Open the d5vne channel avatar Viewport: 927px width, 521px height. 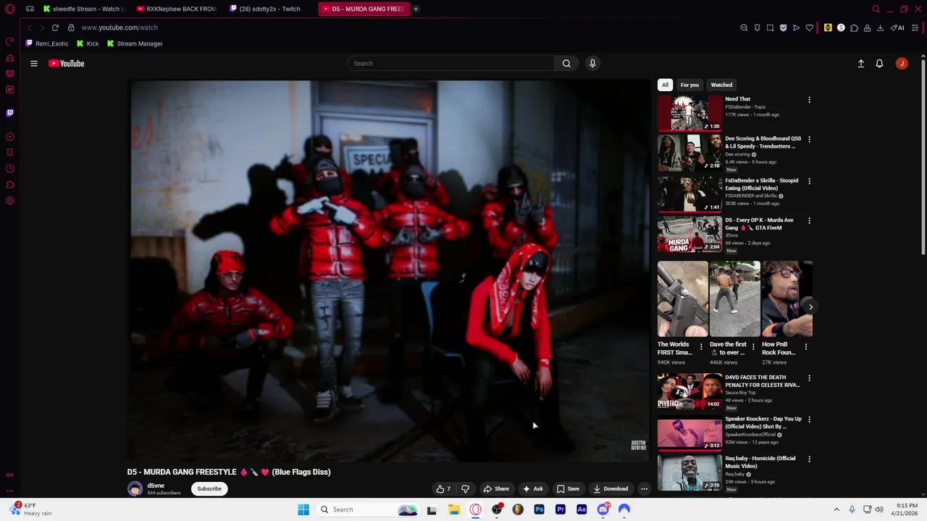point(135,488)
